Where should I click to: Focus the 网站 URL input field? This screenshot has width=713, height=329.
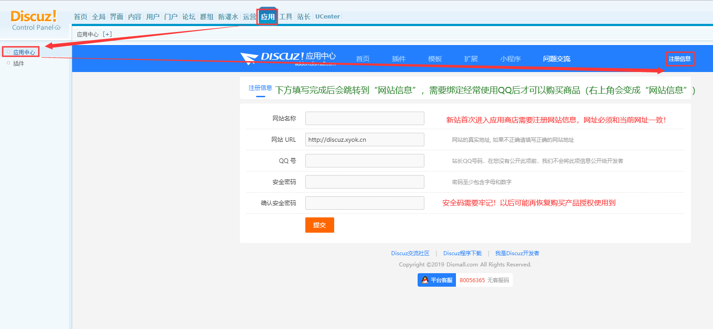[x=365, y=140]
